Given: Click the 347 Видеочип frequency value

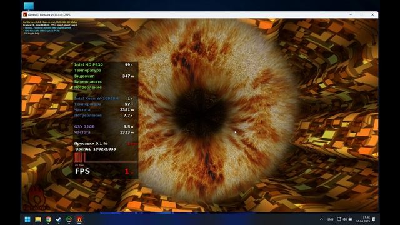Looking at the screenshot, I should (126, 76).
